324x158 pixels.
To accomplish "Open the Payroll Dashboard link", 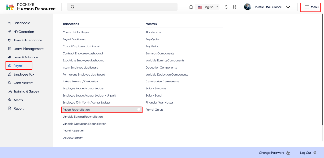I will pos(74,39).
